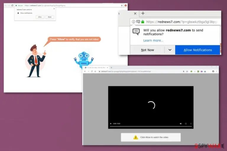
Task: Click Not Now button
Action: click(147, 50)
